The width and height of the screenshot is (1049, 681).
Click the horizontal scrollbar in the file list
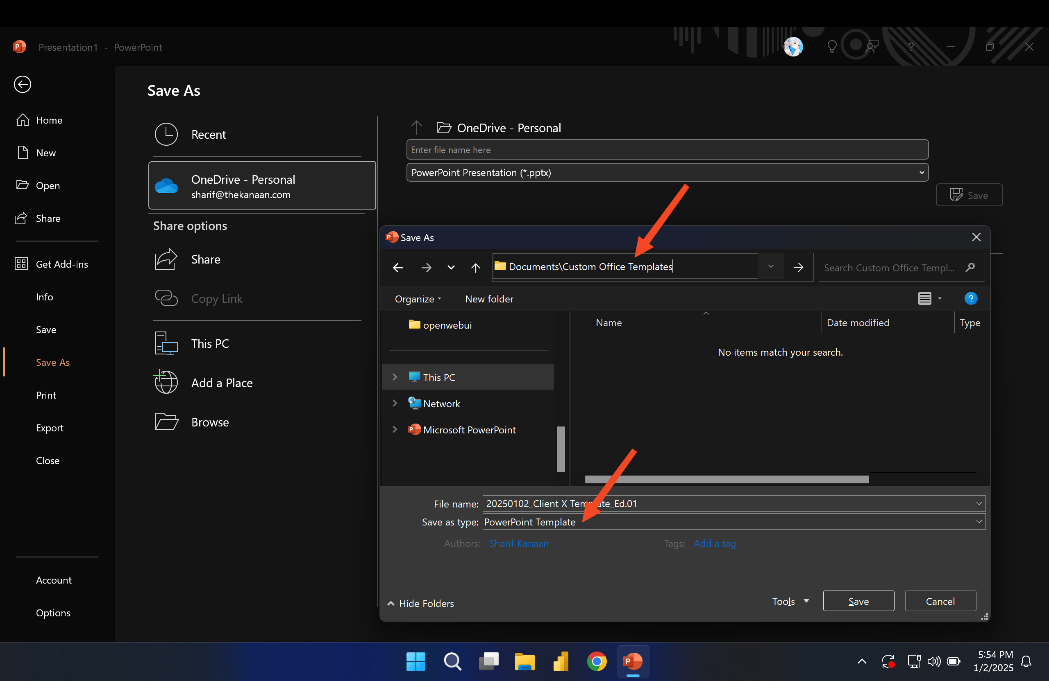(727, 479)
